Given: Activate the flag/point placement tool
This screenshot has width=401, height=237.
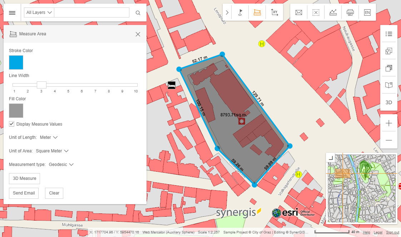Looking at the screenshot, I should [x=240, y=12].
